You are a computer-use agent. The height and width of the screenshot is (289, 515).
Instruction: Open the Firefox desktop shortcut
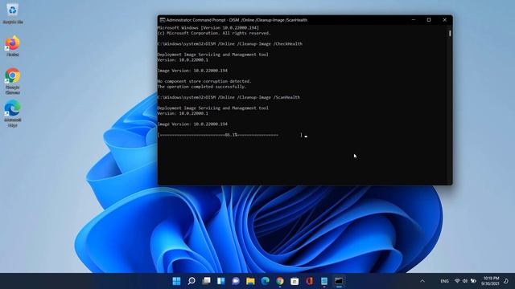coord(13,47)
